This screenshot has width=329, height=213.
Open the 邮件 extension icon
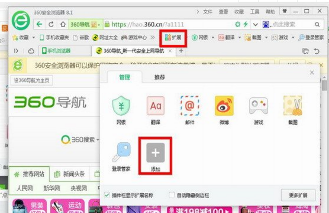coord(190,110)
